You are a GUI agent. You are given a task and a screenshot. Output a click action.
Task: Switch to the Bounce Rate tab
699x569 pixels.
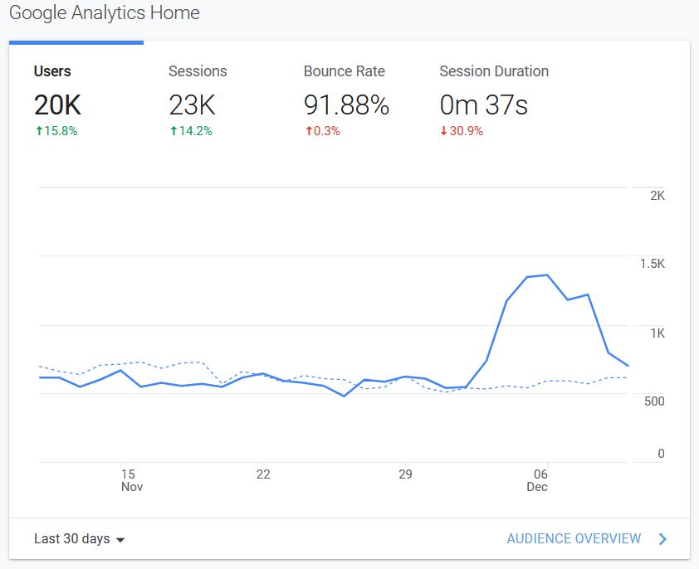[345, 71]
